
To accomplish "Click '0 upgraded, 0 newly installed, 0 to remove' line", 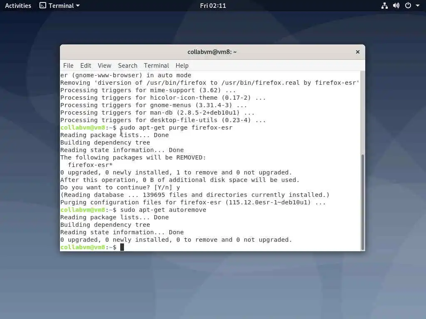I will click(176, 240).
